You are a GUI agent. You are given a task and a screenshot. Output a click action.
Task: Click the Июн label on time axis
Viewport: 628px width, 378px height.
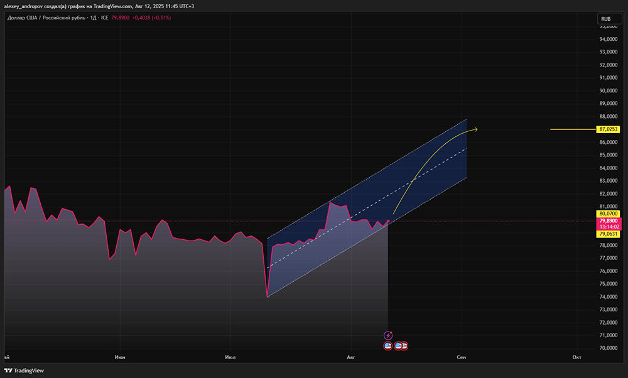tap(120, 357)
